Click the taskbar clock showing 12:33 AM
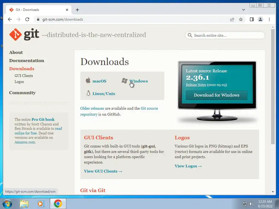This screenshot has height=209, width=279. [x=265, y=204]
